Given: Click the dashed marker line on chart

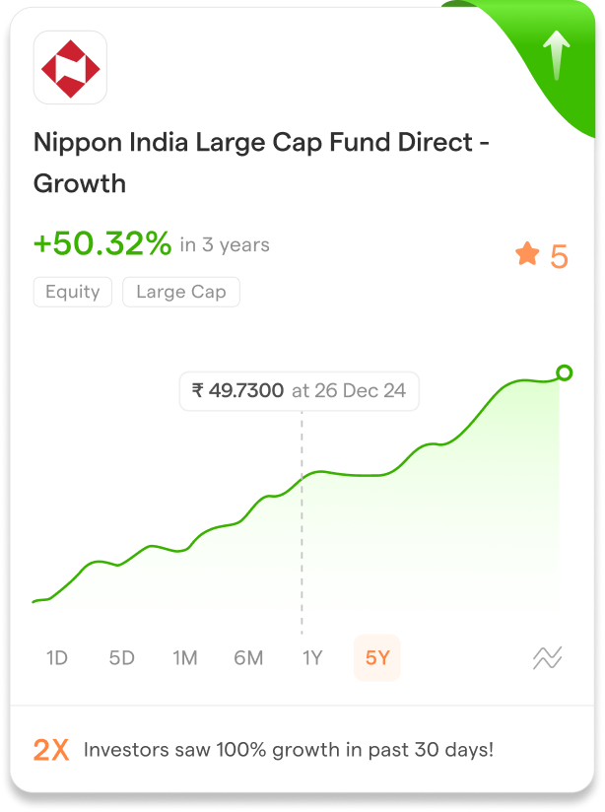Looking at the screenshot, I should [302, 523].
